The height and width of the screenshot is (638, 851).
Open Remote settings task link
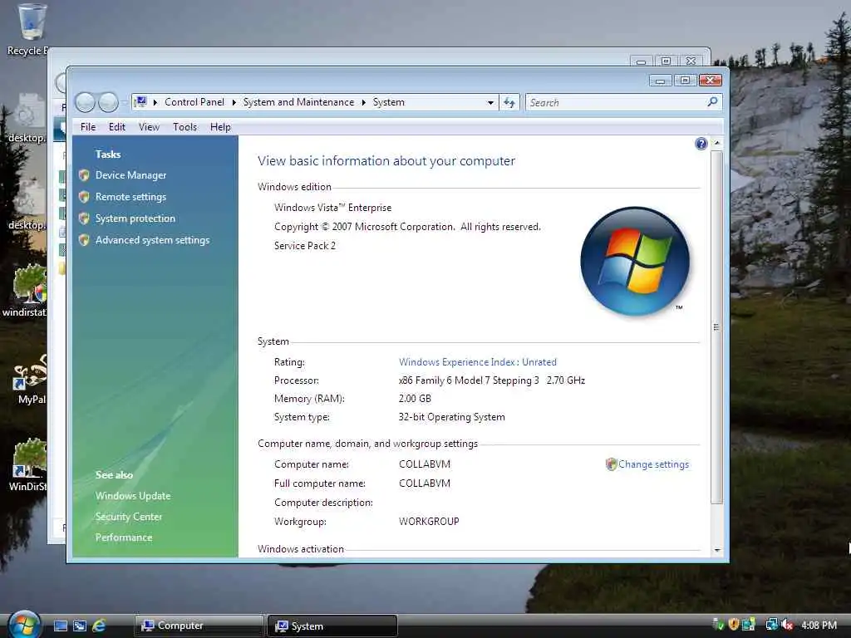pos(130,197)
